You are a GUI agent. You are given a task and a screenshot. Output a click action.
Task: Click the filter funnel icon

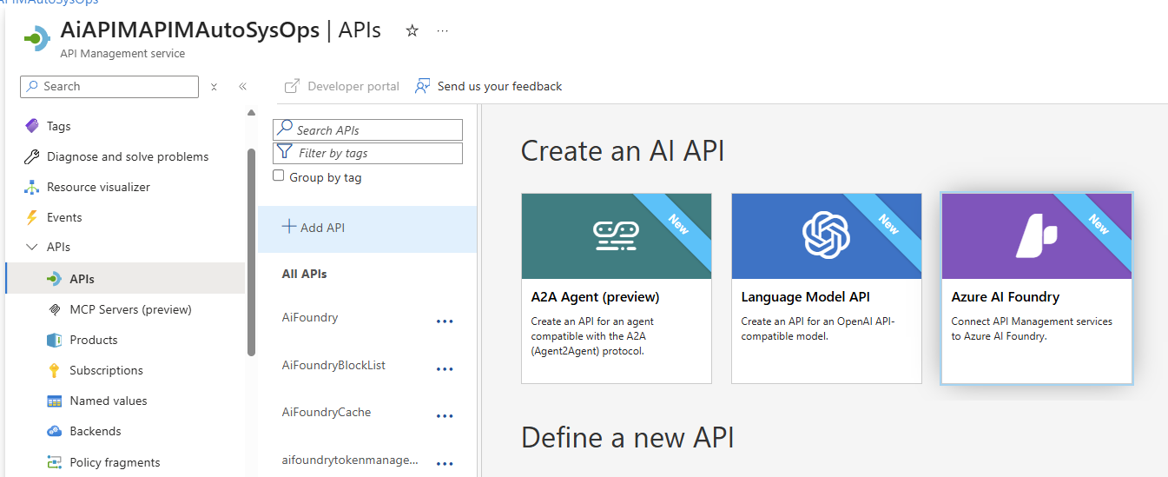pyautogui.click(x=283, y=153)
